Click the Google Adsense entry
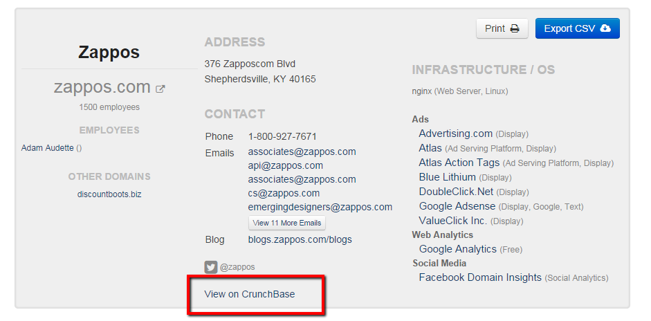The width and height of the screenshot is (651, 321). point(457,206)
